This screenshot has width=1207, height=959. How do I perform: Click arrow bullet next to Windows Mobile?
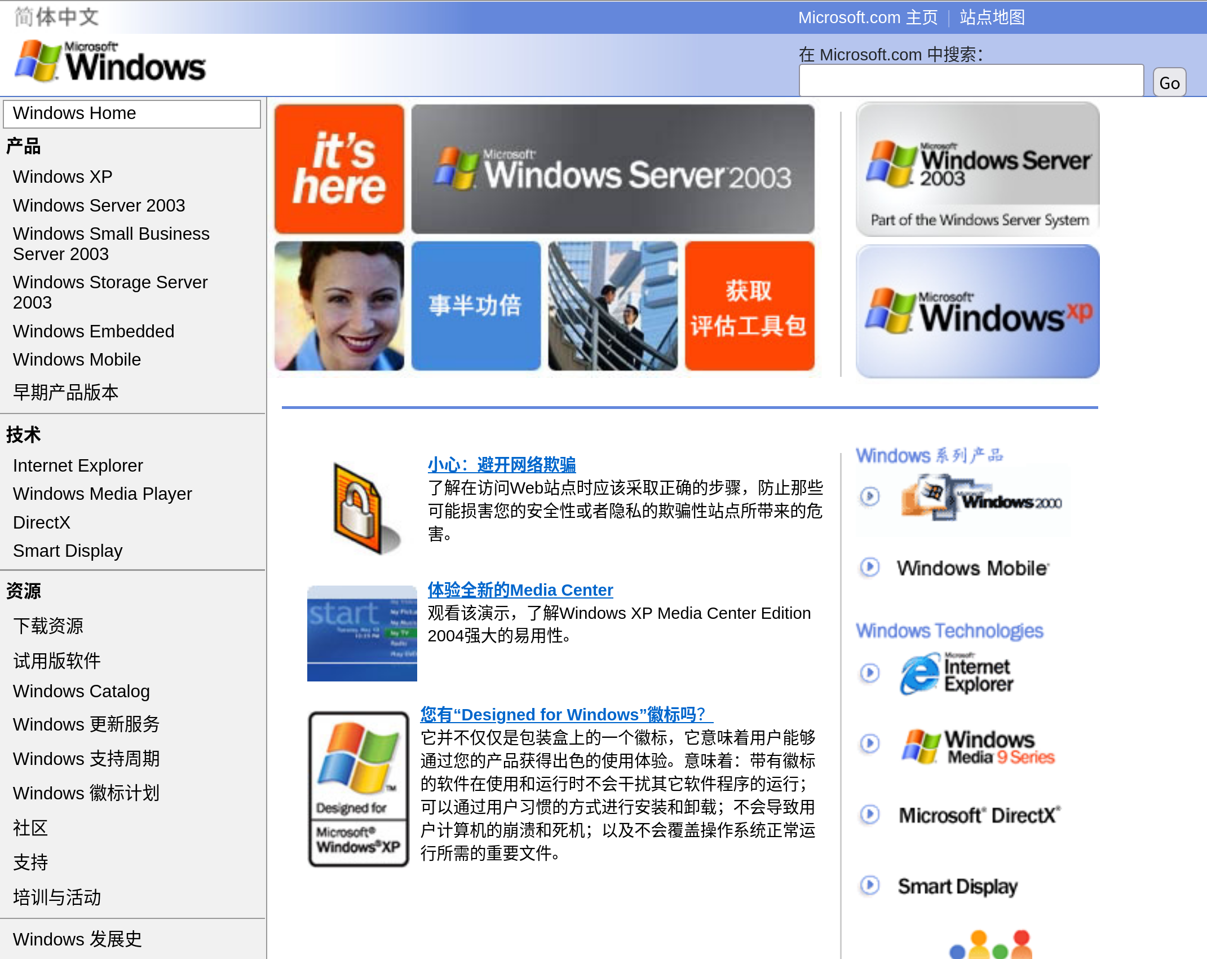click(869, 567)
